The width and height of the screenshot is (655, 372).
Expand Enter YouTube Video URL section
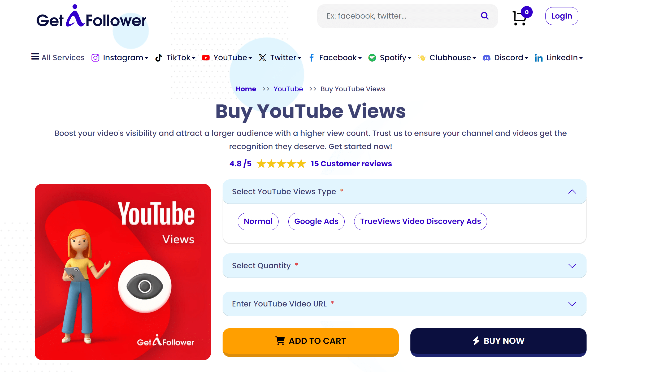[572, 304]
